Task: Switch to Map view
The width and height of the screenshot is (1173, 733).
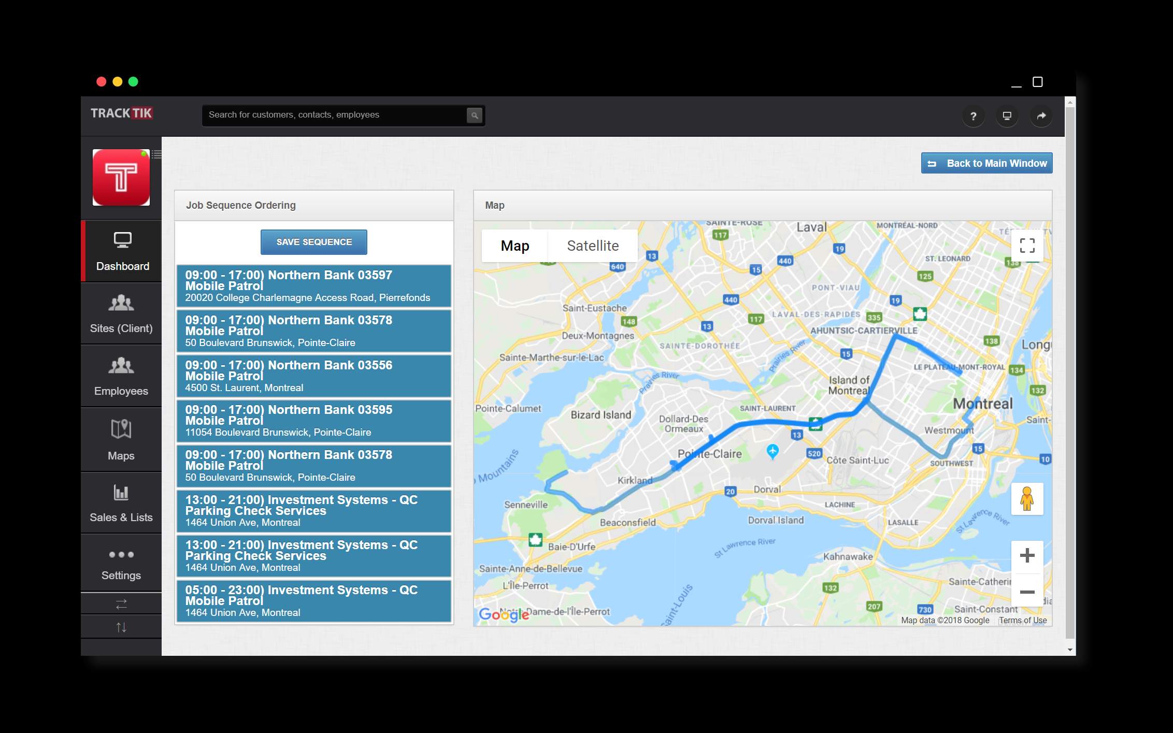Action: (x=515, y=246)
